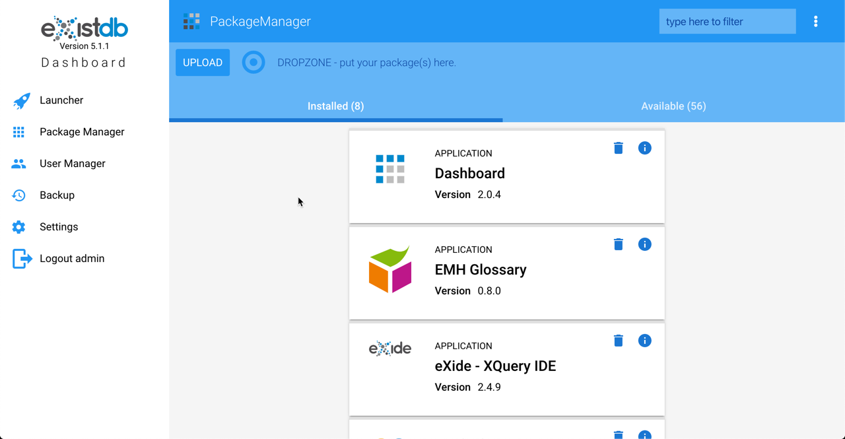The height and width of the screenshot is (439, 845).
Task: Click the EMH Glossary package title
Action: (481, 270)
